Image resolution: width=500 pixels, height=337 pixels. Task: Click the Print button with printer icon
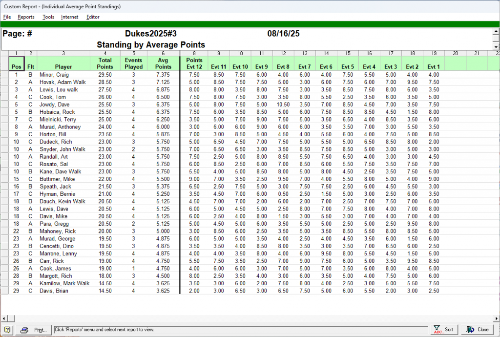[34, 330]
